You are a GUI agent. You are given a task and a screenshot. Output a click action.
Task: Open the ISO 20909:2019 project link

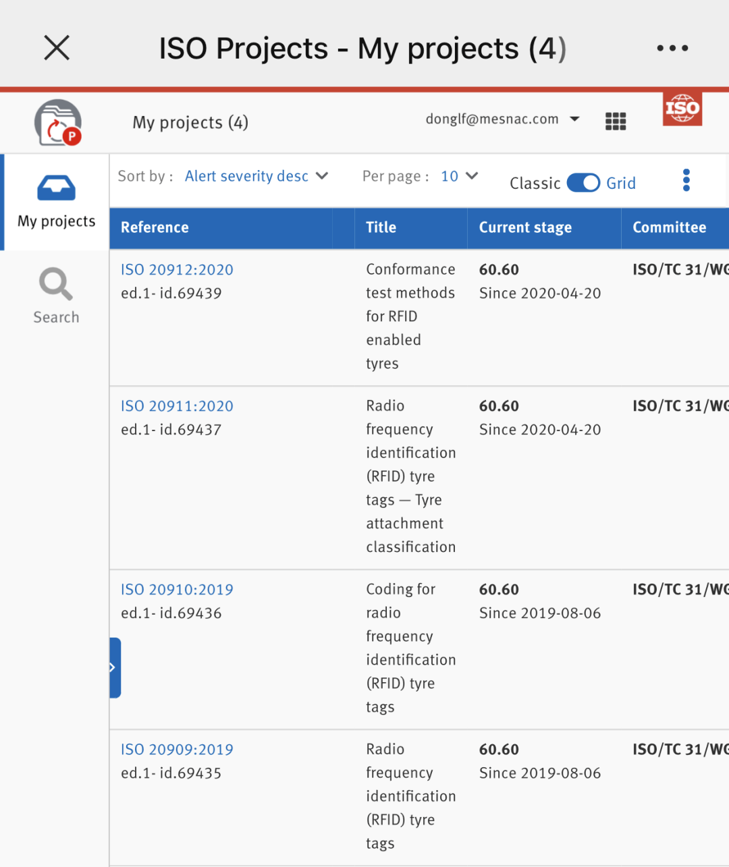click(x=177, y=750)
